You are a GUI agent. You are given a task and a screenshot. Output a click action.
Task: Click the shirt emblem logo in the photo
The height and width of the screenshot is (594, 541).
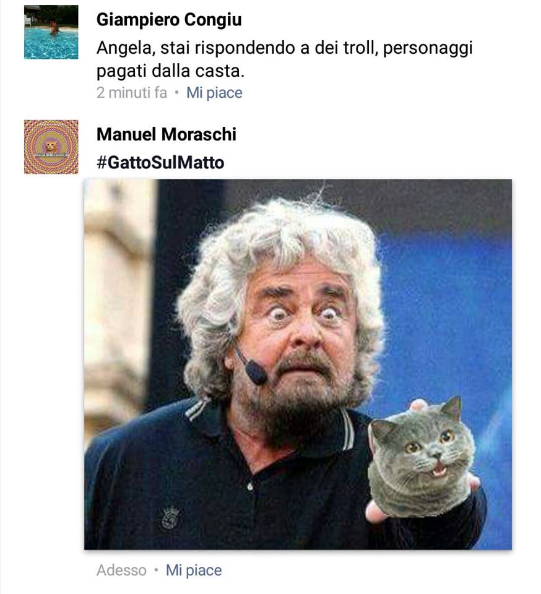click(170, 517)
